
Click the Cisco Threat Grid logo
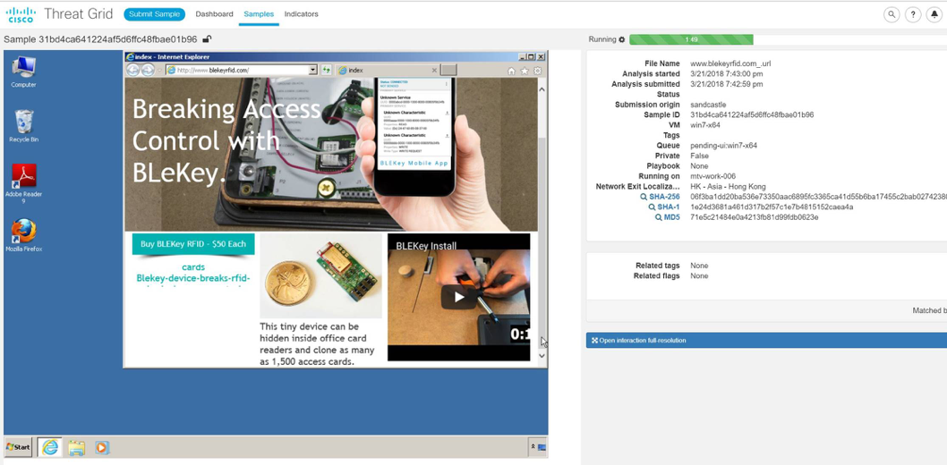click(x=58, y=14)
